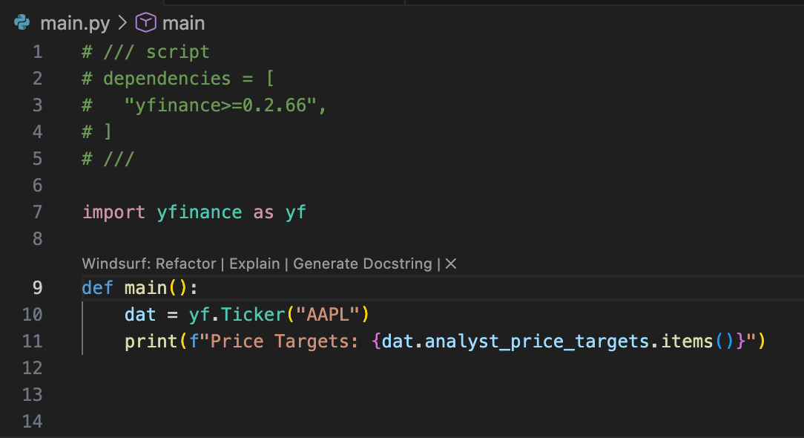This screenshot has width=804, height=438.
Task: Dismiss the Windsurf code lens with its X
Action: tap(451, 264)
